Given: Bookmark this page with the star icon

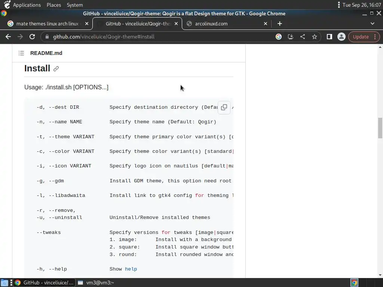Looking at the screenshot, I should point(314,37).
